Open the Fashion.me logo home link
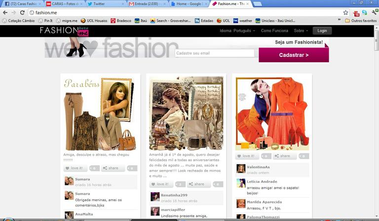379x221 pixels. click(64, 31)
